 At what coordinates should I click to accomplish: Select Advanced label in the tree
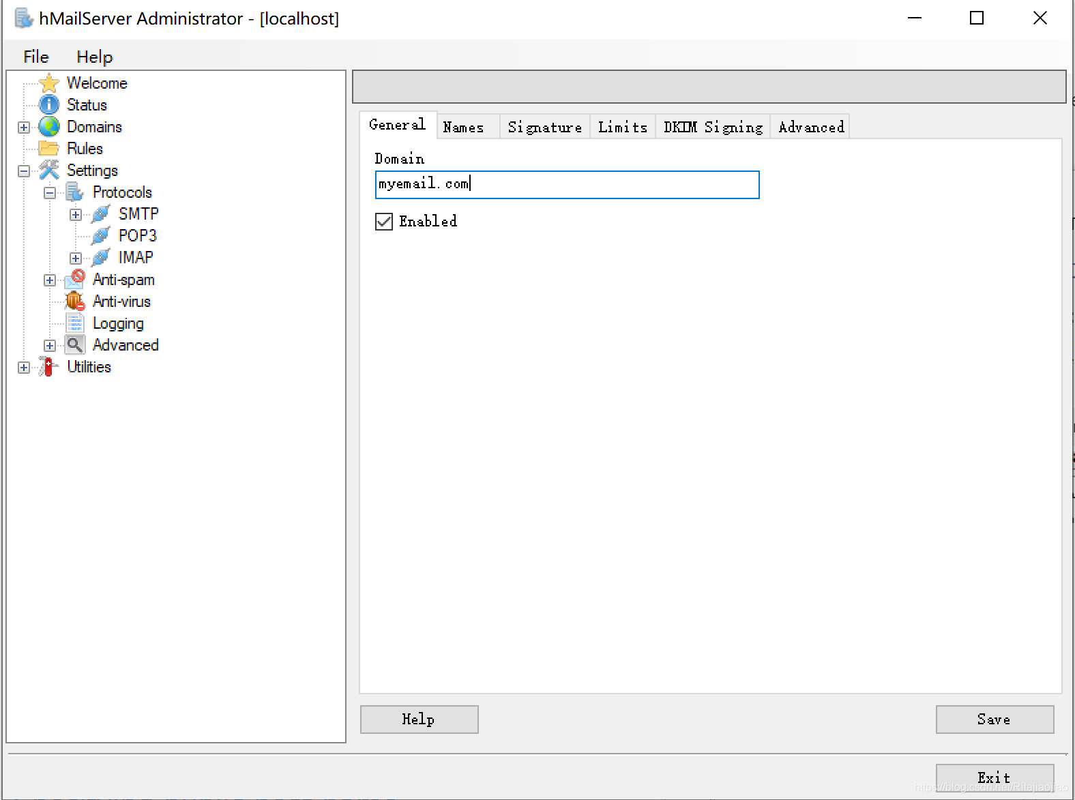coord(126,345)
